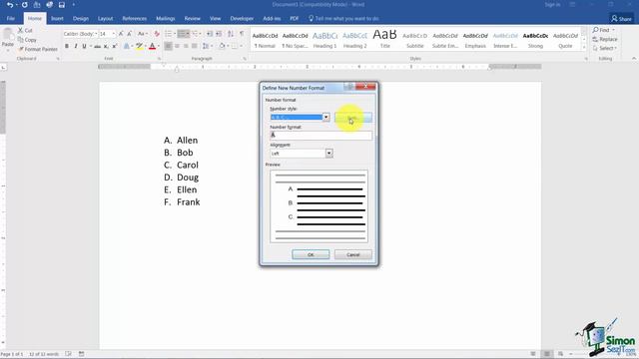
Task: Open the font name dropdown
Action: click(96, 34)
